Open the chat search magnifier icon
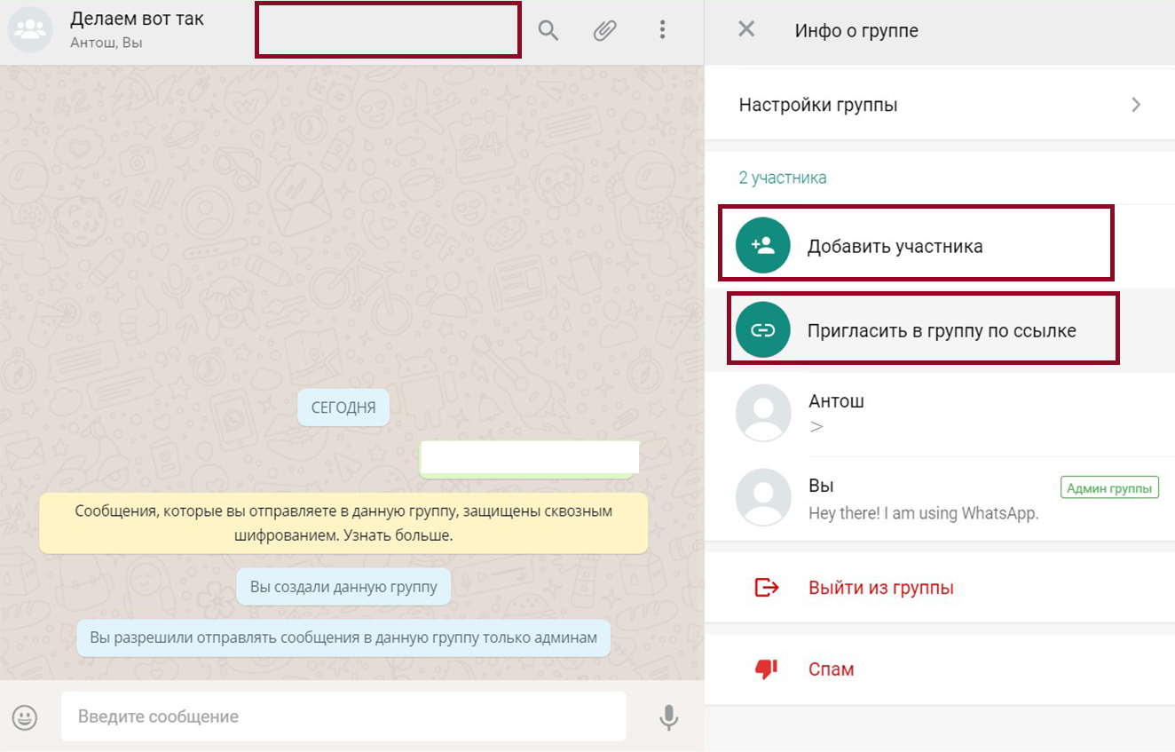The width and height of the screenshot is (1175, 752). coord(548,31)
